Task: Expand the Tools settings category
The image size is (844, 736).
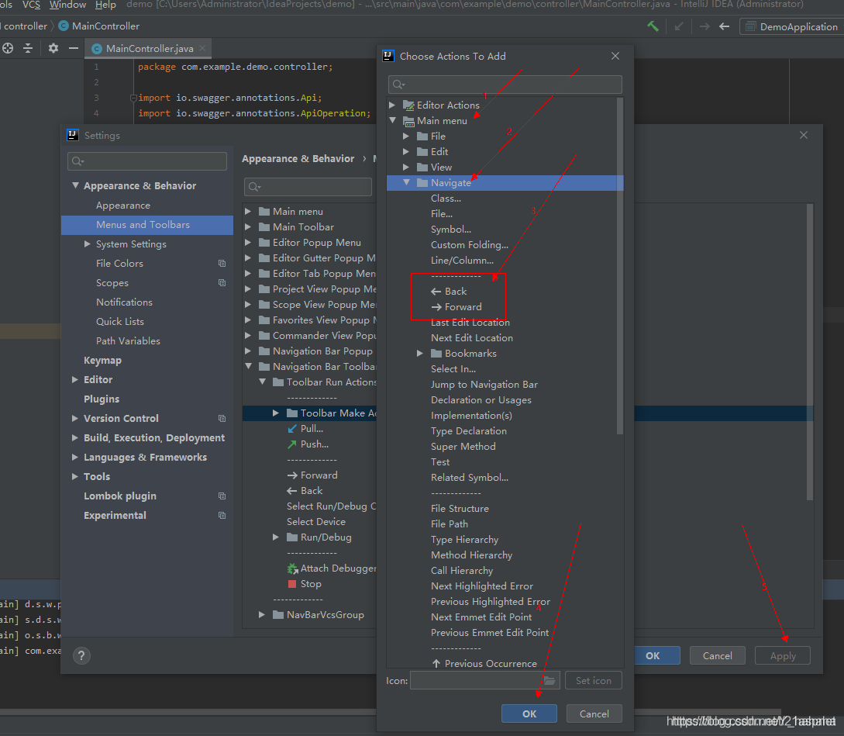Action: pos(75,476)
